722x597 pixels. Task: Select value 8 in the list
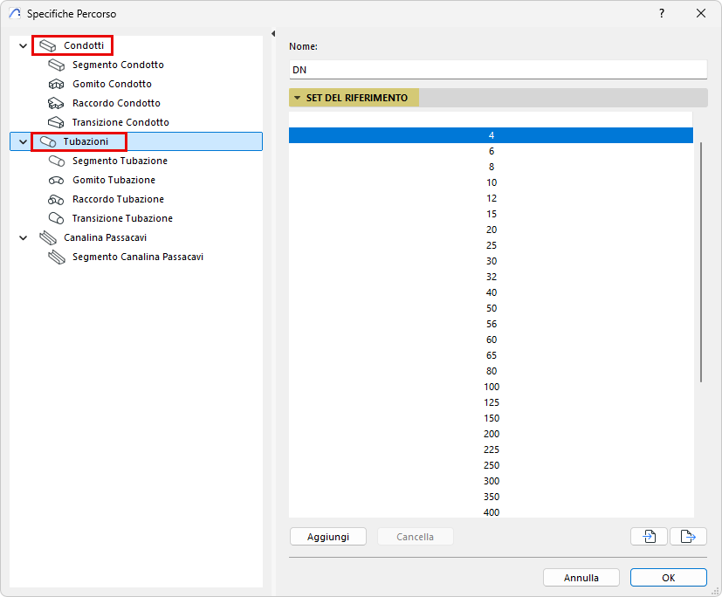click(x=491, y=167)
